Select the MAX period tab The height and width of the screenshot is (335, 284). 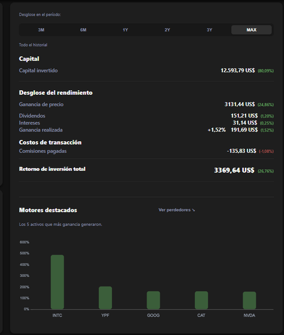[x=251, y=30]
